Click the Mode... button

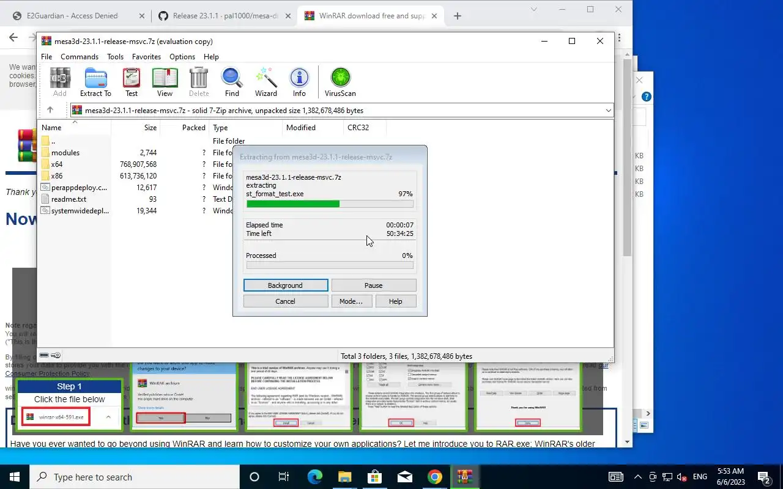351,301
